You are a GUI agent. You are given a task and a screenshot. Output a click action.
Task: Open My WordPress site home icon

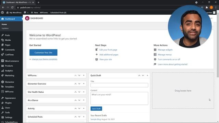point(7,13)
